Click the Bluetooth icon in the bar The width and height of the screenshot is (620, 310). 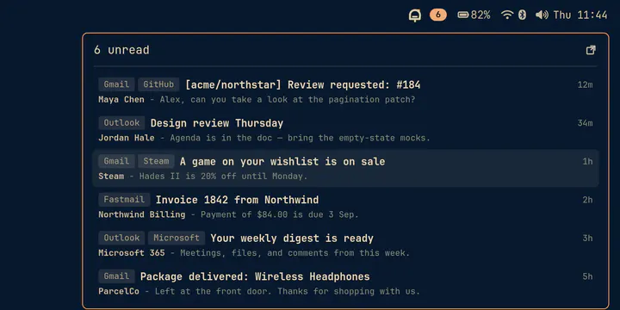coord(522,15)
